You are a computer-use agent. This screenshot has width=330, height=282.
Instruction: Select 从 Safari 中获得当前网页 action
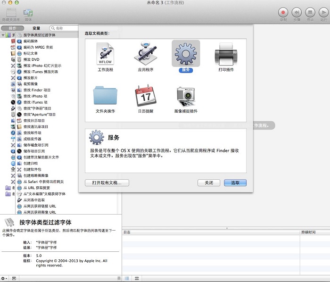[x=47, y=182]
